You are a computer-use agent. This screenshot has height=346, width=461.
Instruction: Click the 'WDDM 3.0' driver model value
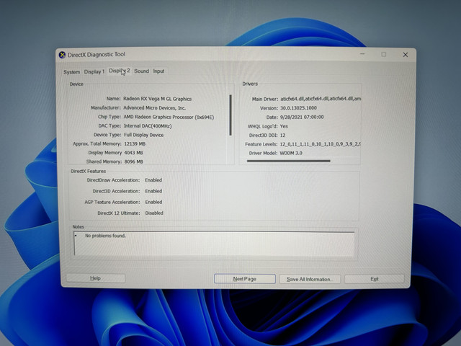pyautogui.click(x=291, y=153)
